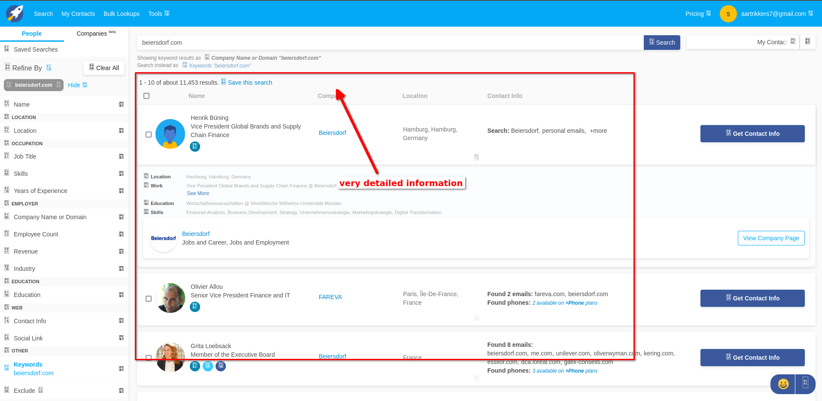Image resolution: width=822 pixels, height=401 pixels.
Task: Select the Olivier Allou row checkbox
Action: [x=149, y=299]
